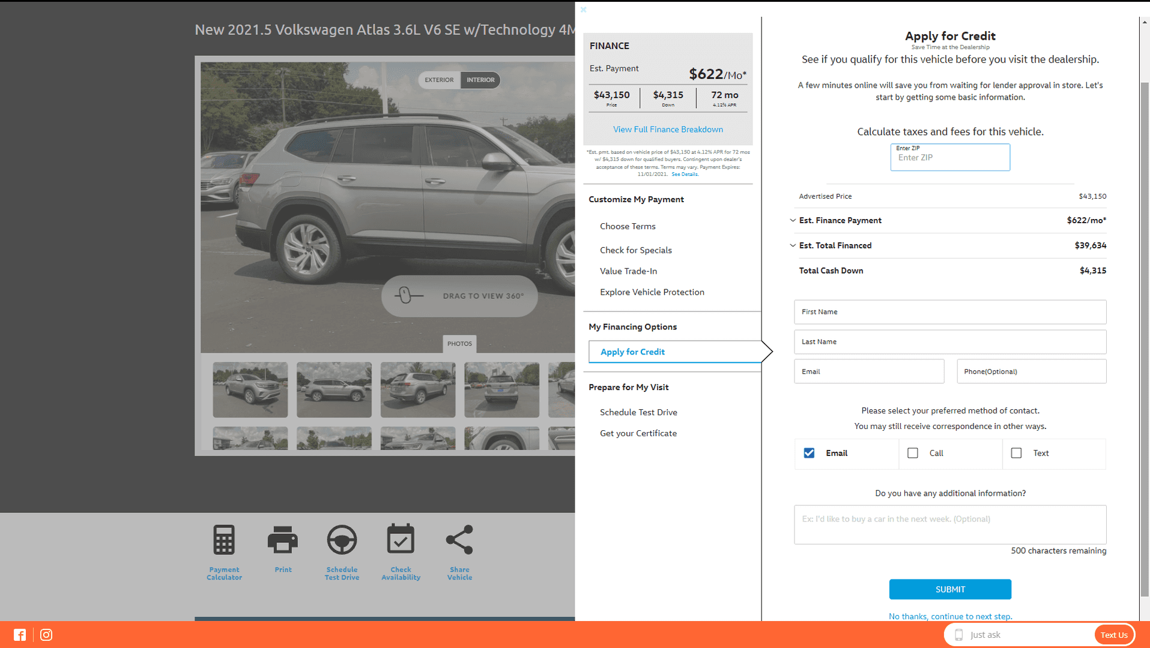
Task: Enable the Text contact checkbox
Action: pos(1016,453)
